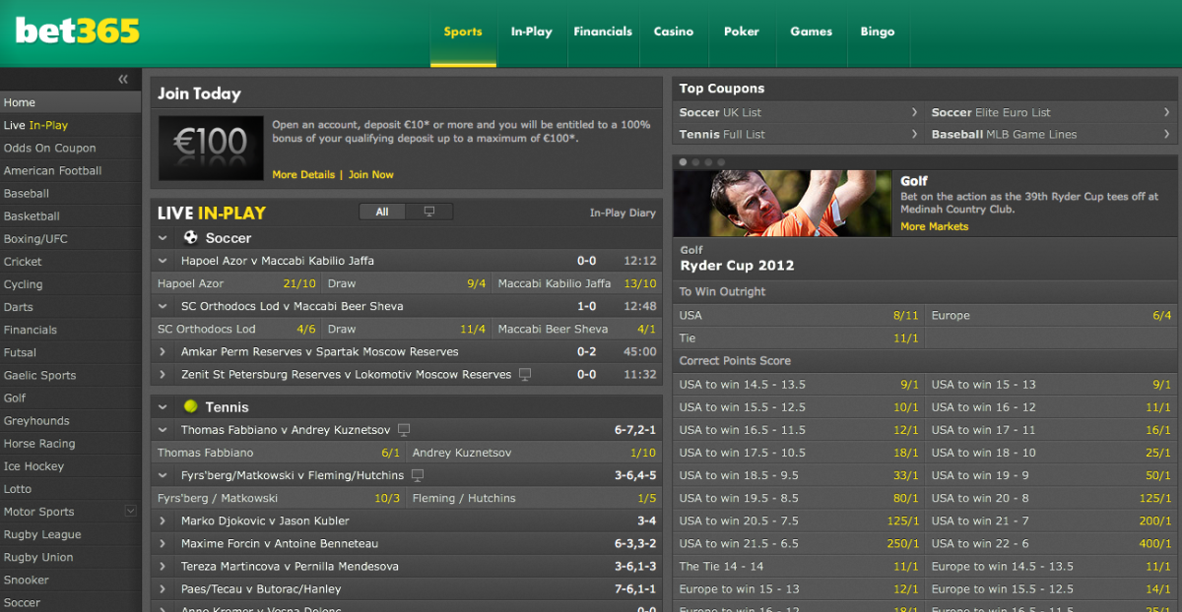Viewport: 1182px width, 612px height.
Task: Select Live In-Play in the sidebar
Action: (x=71, y=125)
